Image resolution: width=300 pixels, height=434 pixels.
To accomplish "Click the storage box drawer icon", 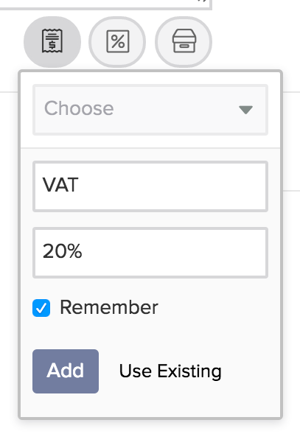I will click(x=184, y=41).
